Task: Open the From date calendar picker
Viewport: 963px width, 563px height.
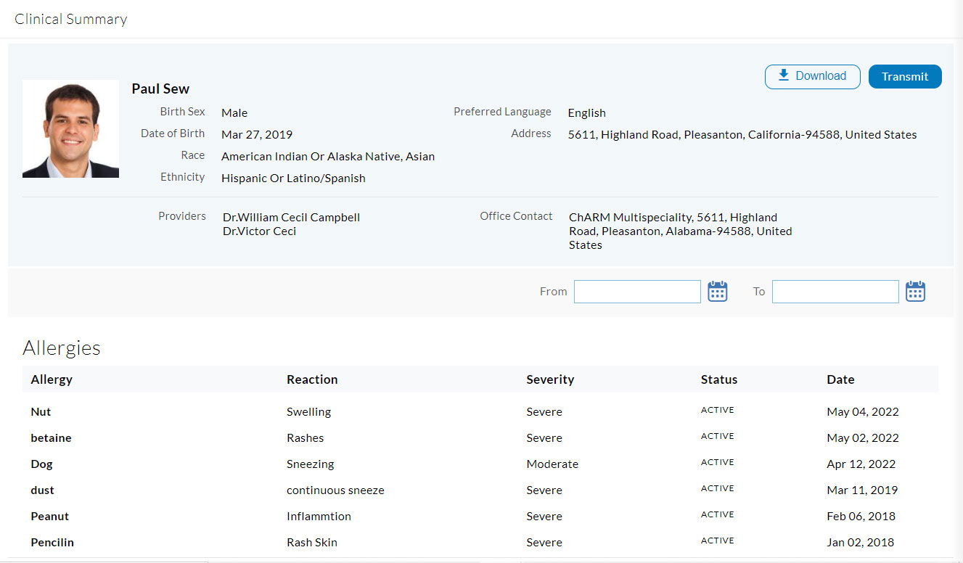Action: coord(717,292)
